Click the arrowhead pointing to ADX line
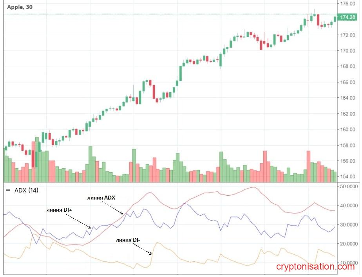Screen dimensions: 362x277 122,213
